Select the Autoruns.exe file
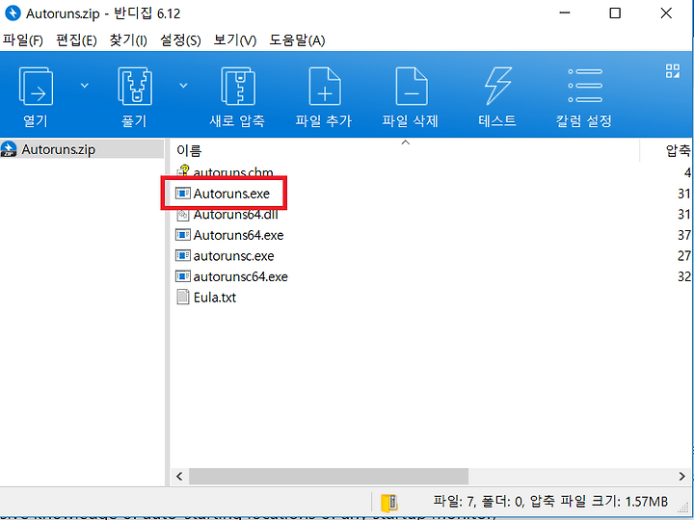This screenshot has width=694, height=520. pos(231,194)
